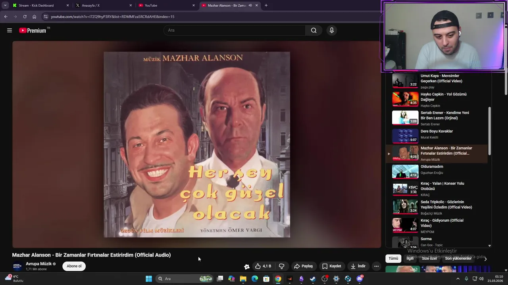Open the Windows Start menu
The image size is (508, 285).
click(x=149, y=279)
